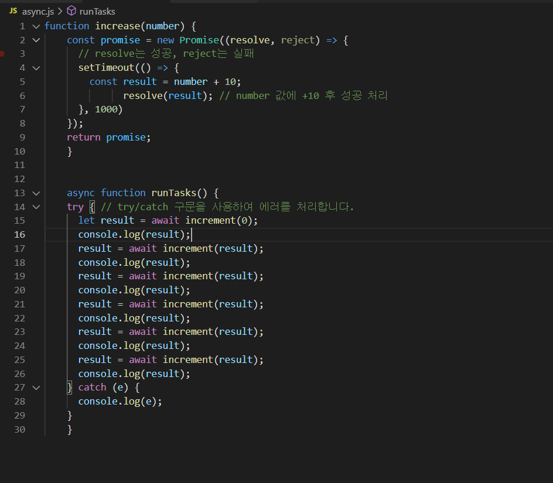Screen dimensions: 553x483
Task: Collapse the Promise block at line 2
Action: point(36,40)
